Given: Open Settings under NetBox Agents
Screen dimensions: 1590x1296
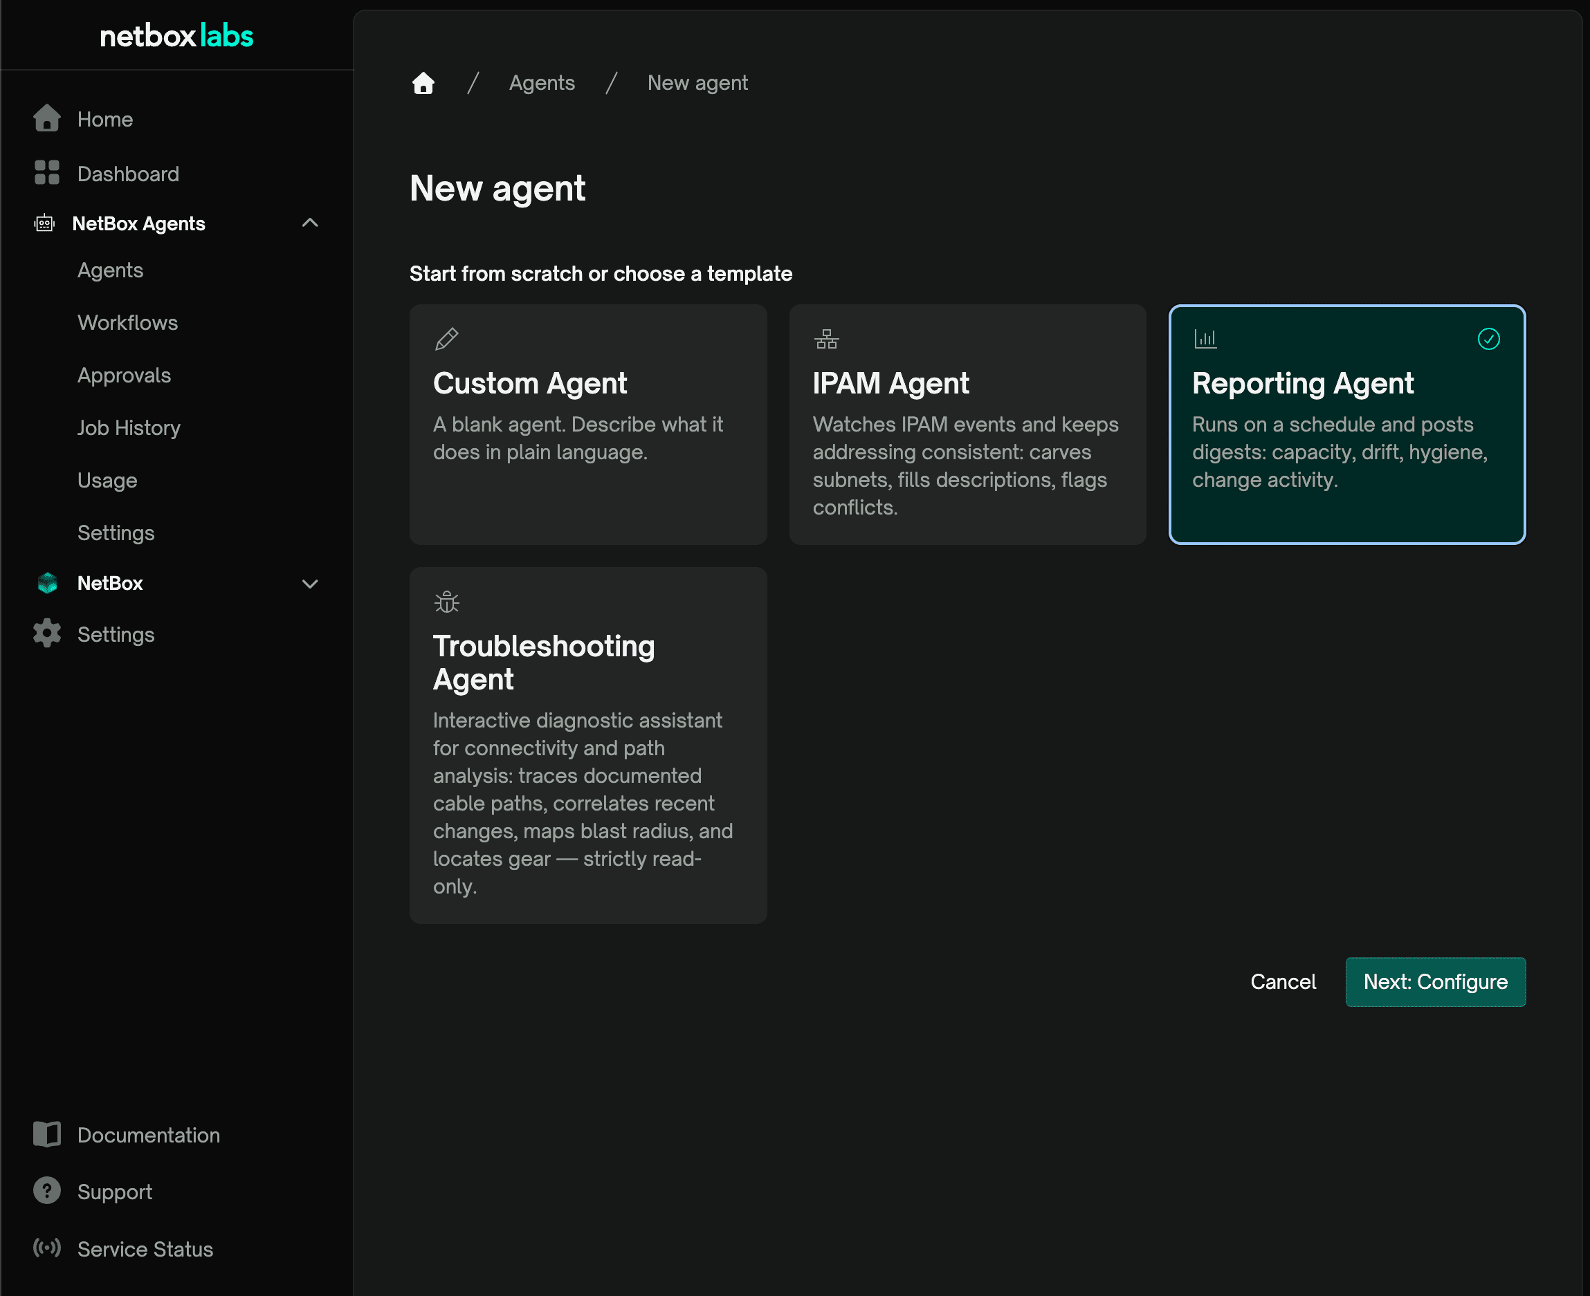Looking at the screenshot, I should [116, 533].
